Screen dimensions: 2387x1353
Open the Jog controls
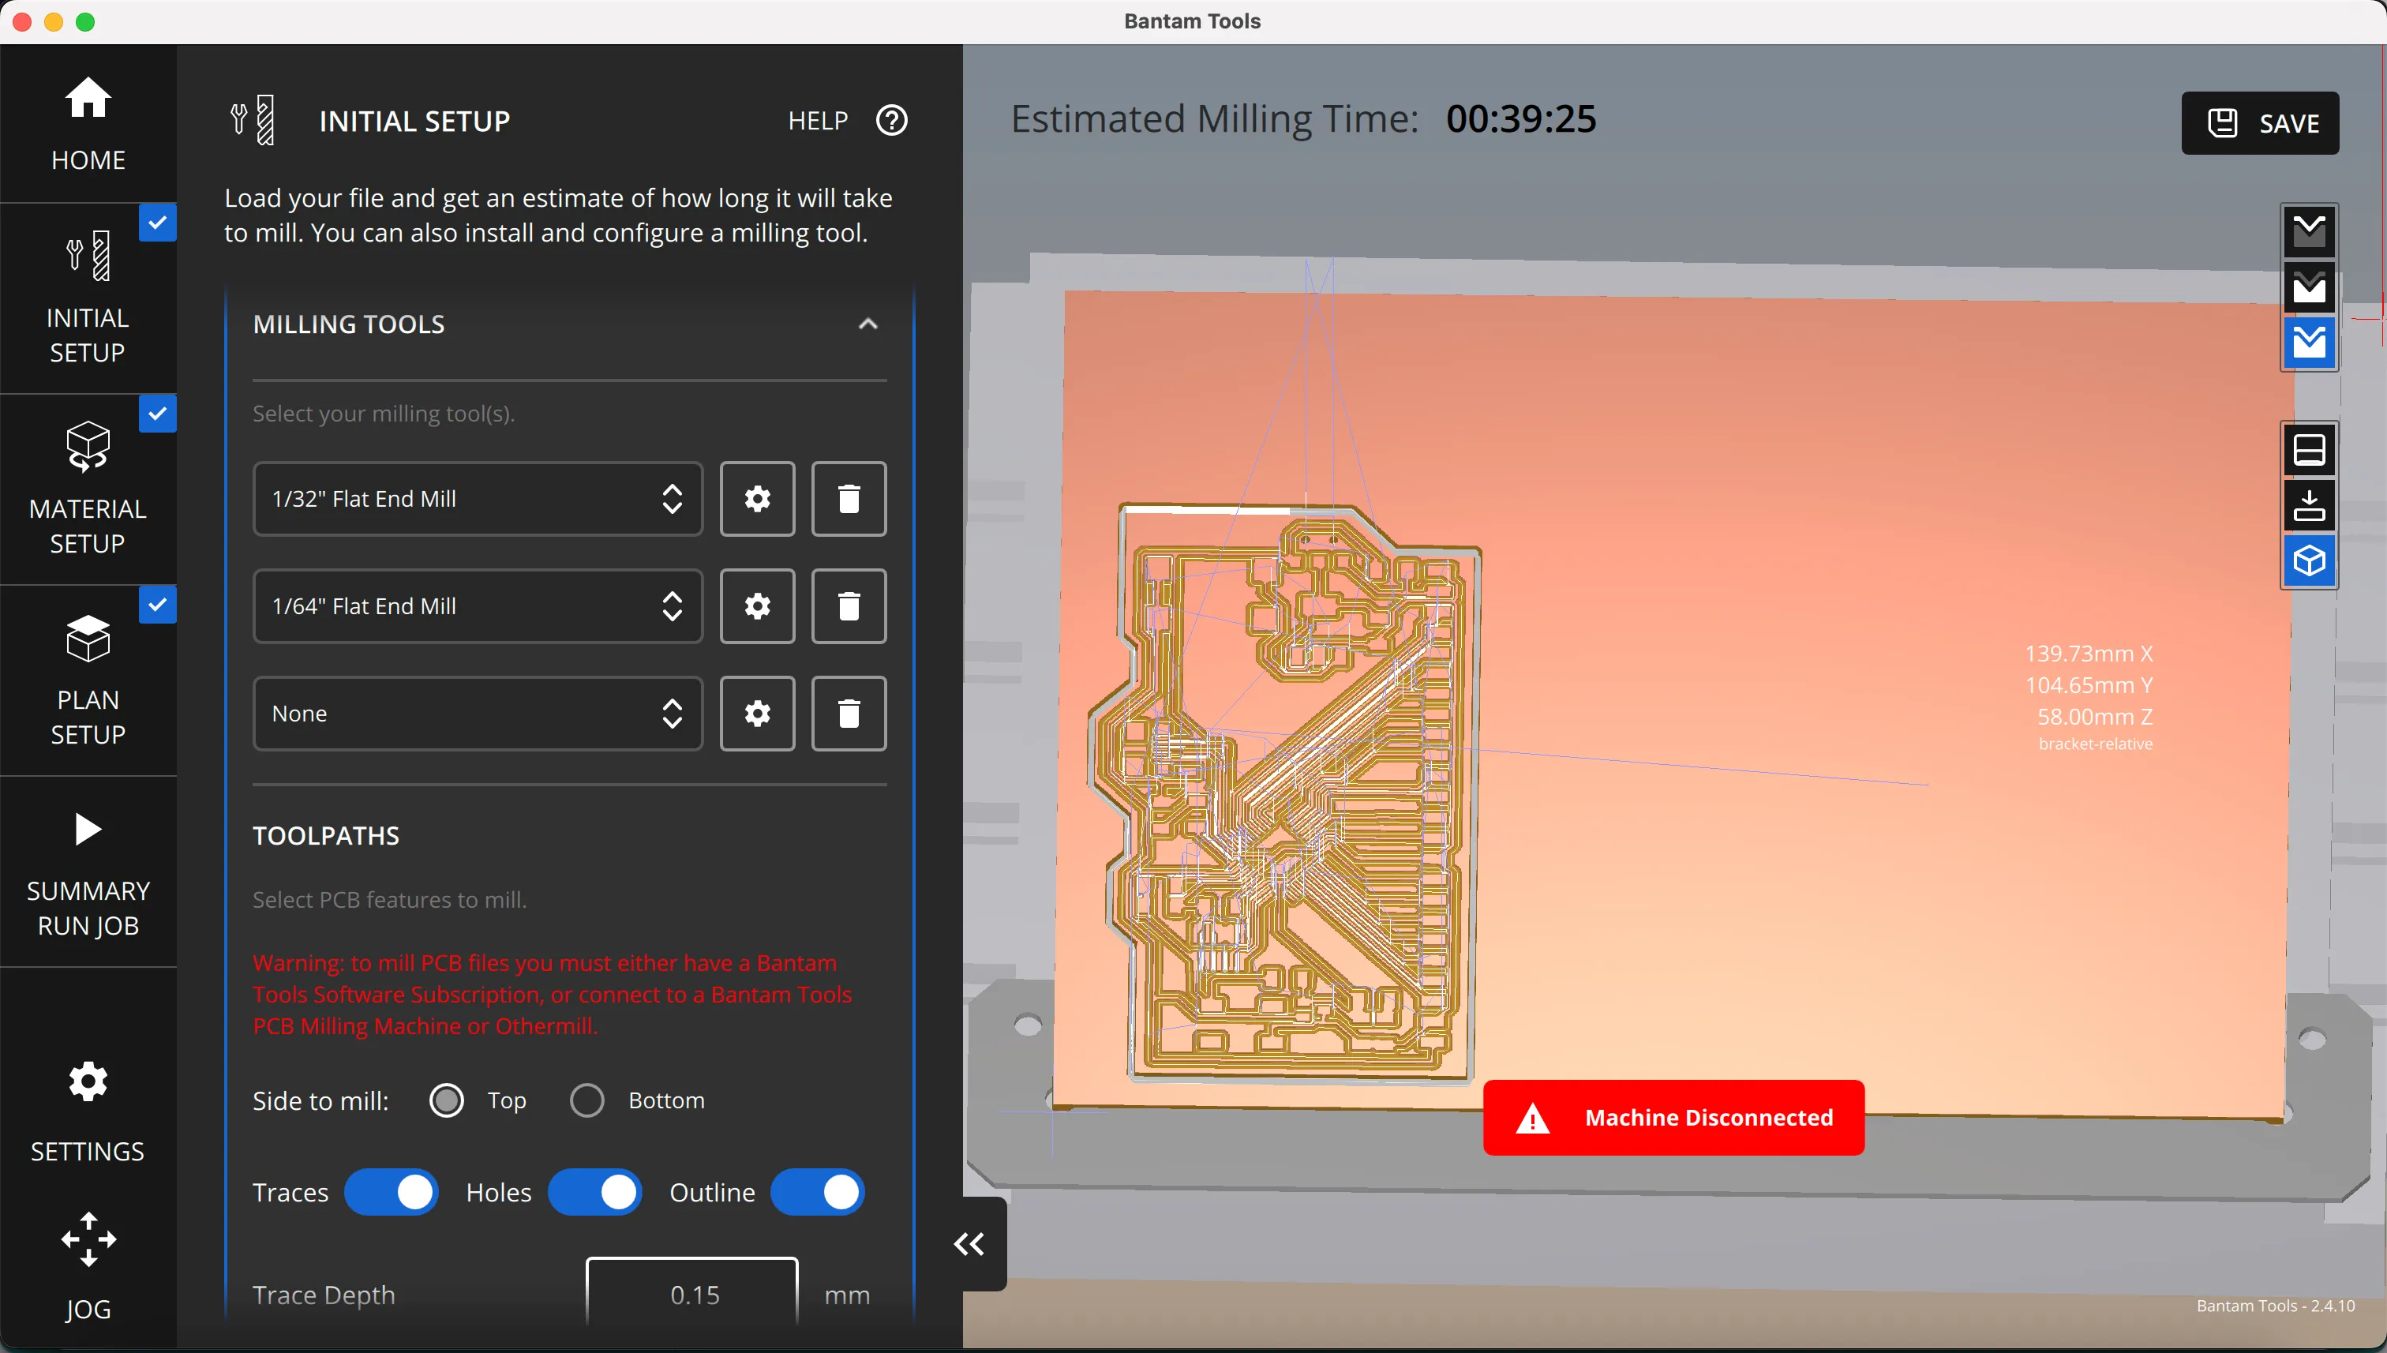coord(88,1265)
